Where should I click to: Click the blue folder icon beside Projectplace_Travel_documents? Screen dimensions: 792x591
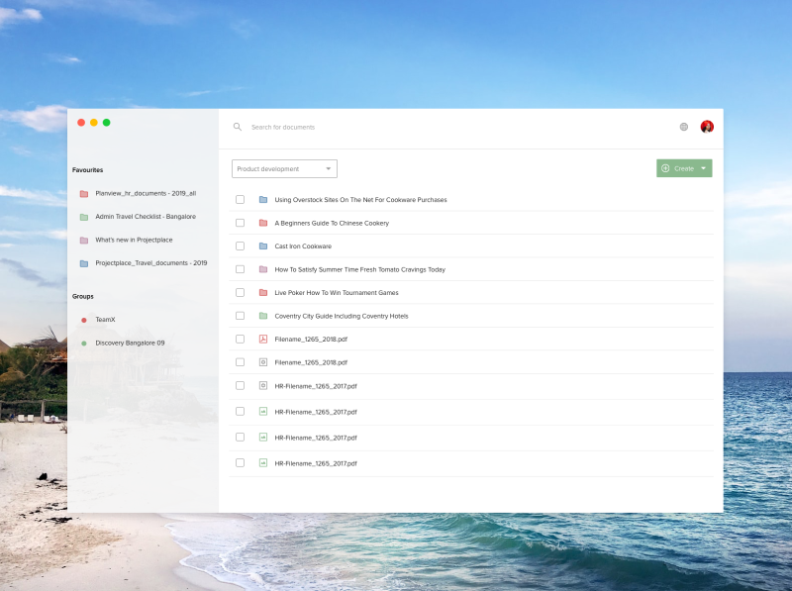[83, 262]
